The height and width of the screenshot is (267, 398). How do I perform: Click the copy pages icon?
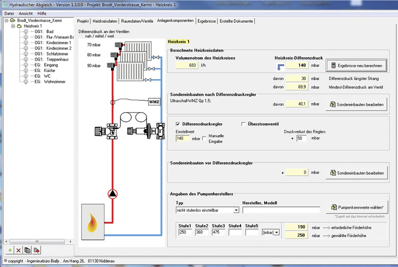[27, 250]
